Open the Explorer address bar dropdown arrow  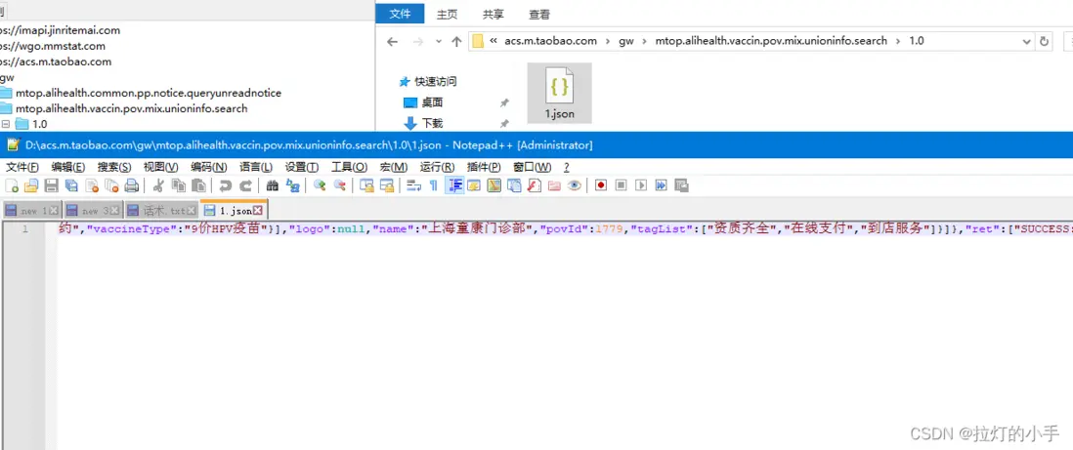(1026, 41)
